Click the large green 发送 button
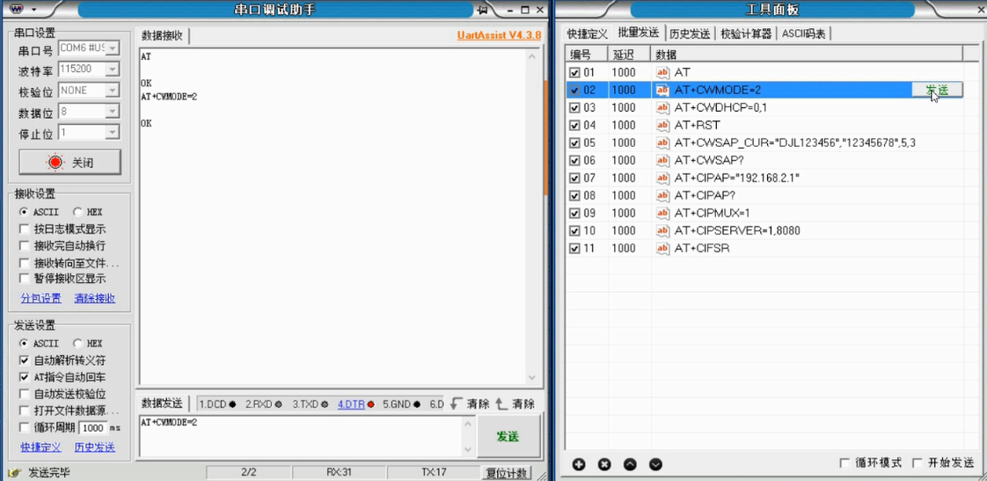The width and height of the screenshot is (987, 481). point(508,436)
